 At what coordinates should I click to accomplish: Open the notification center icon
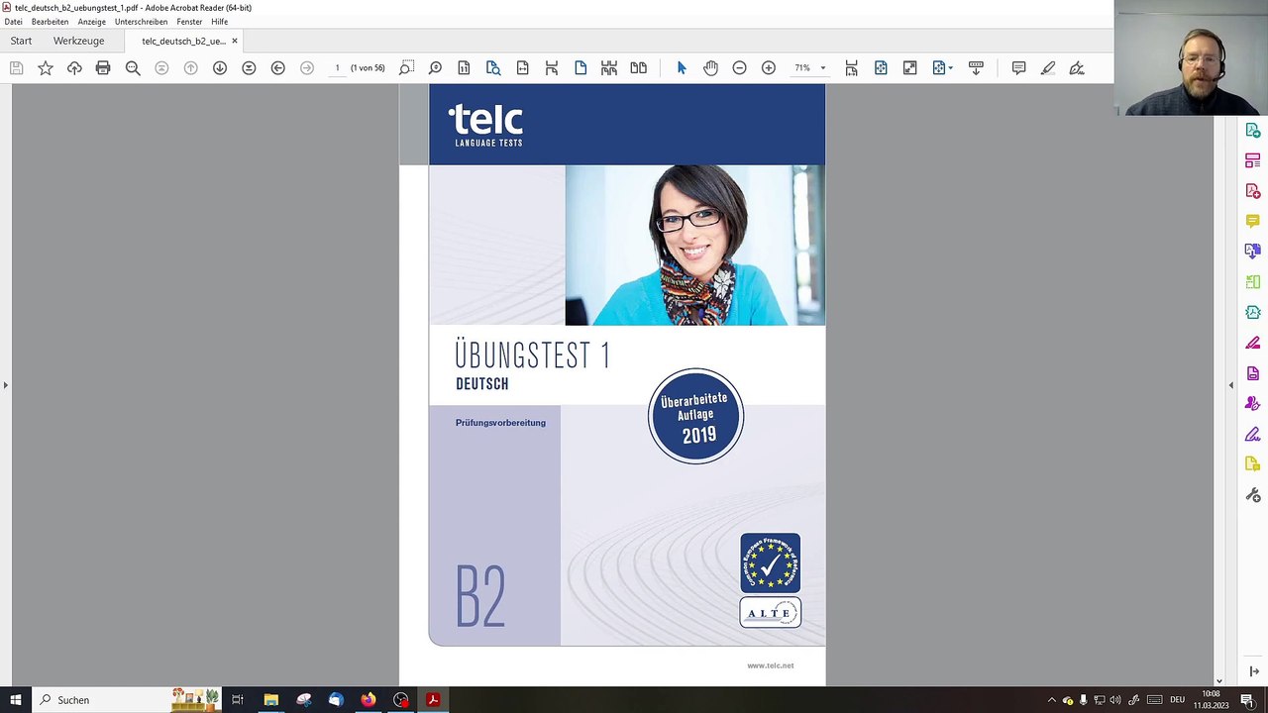(x=1247, y=700)
